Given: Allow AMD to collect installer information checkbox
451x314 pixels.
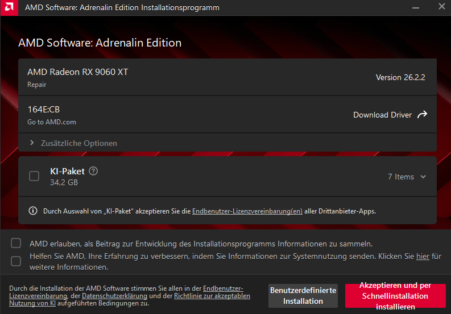Looking at the screenshot, I should point(16,243).
